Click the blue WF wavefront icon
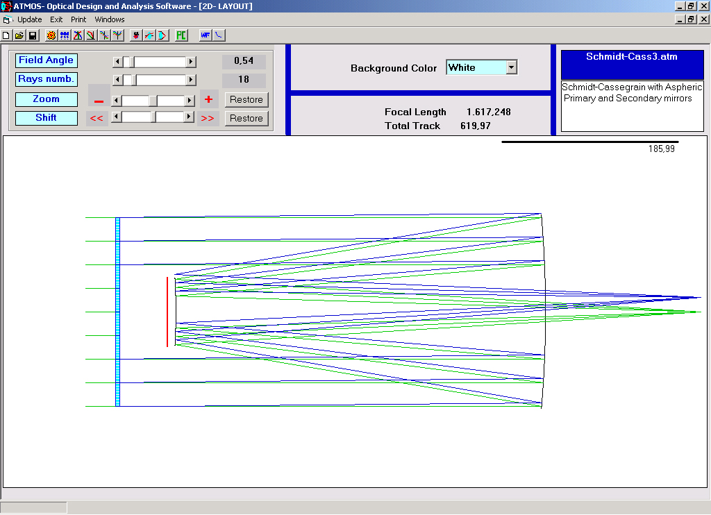The image size is (711, 515). pyautogui.click(x=206, y=35)
